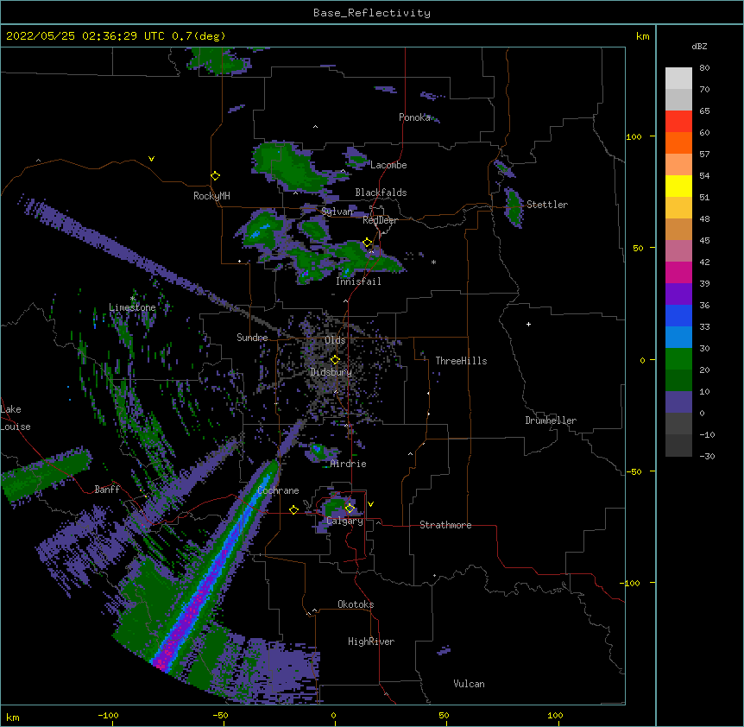The width and height of the screenshot is (744, 727).
Task: Click the yellow V marker northwest of RockyMH
Action: 151,159
